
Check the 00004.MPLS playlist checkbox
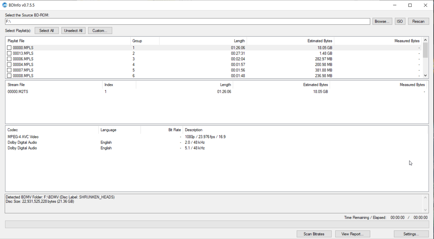click(9, 64)
